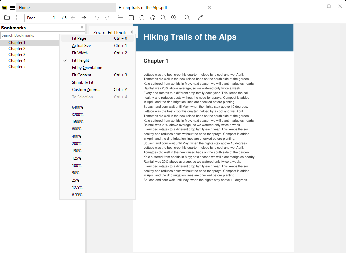Viewport: 346px width, 253px height.
Task: Open search with the magnifying glass icon
Action: click(x=187, y=18)
